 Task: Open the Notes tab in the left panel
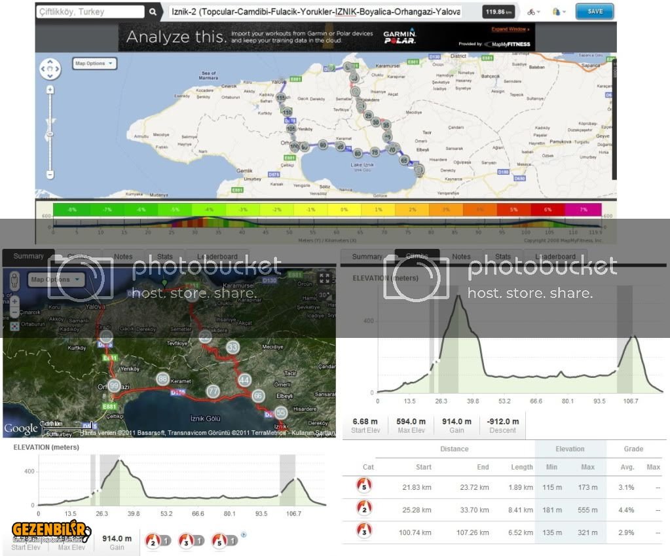tap(123, 257)
